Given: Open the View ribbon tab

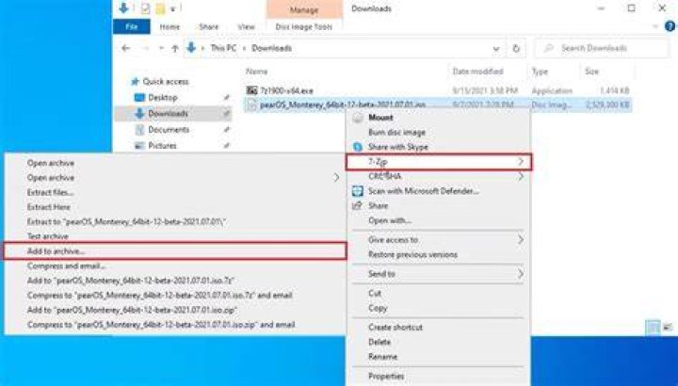Looking at the screenshot, I should 246,26.
